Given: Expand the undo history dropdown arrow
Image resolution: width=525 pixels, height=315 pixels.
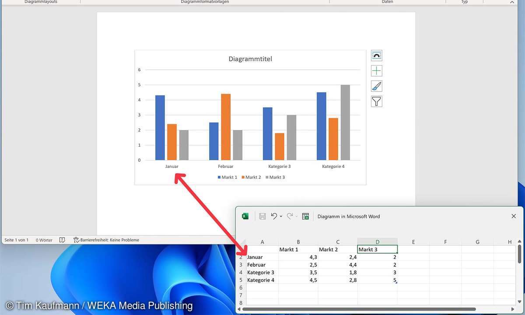Looking at the screenshot, I should 281,216.
